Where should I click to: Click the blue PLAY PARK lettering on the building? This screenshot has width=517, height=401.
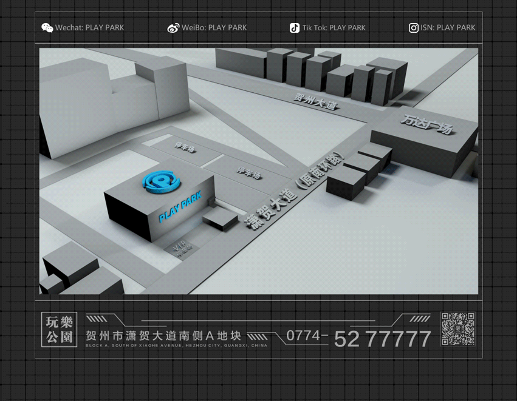click(180, 207)
